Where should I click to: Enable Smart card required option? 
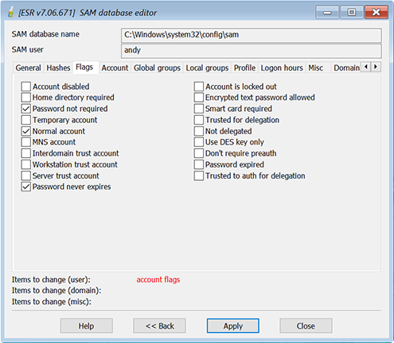pos(199,109)
